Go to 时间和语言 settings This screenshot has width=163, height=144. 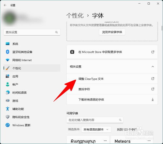coord(32,92)
